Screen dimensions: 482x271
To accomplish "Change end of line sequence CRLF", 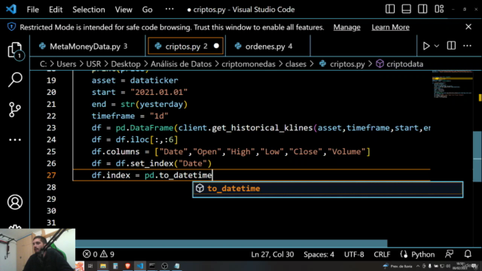I will [x=382, y=254].
